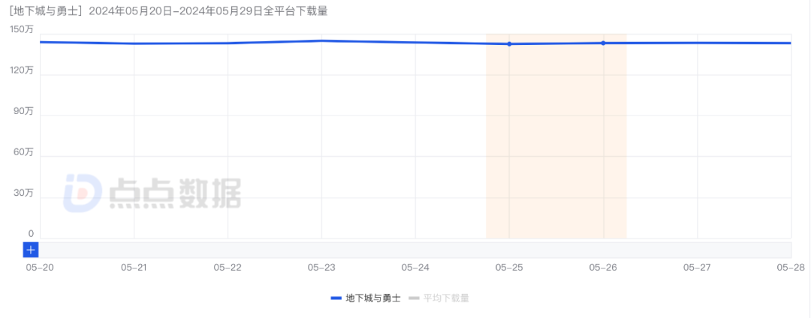
Task: Toggle the 地下城与勇士 legend series
Action: click(372, 298)
